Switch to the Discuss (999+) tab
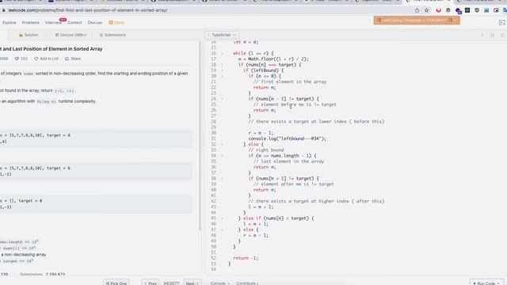This screenshot has height=285, width=507. click(x=71, y=35)
